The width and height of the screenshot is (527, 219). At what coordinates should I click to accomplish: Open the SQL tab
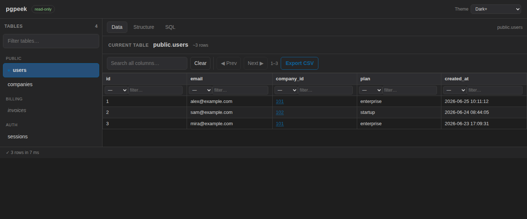(170, 27)
